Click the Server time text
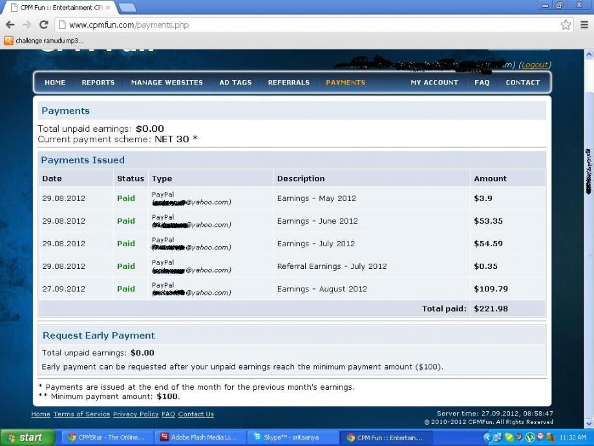 [494, 414]
